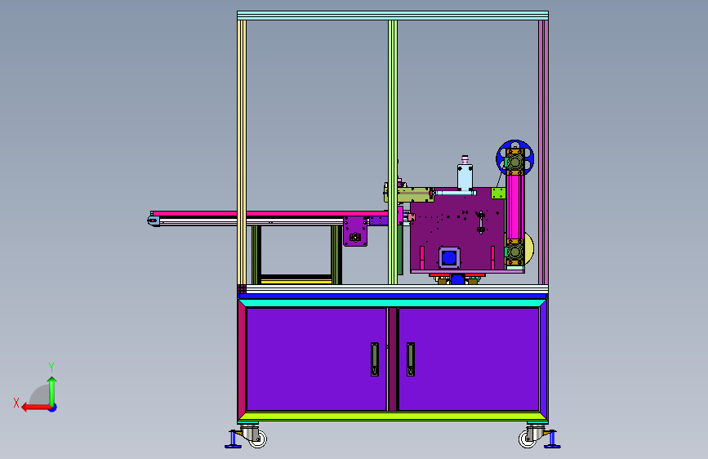Screen dimensions: 708x459
Task: Select the dark green support stand under the conveyor
Action: click(296, 255)
